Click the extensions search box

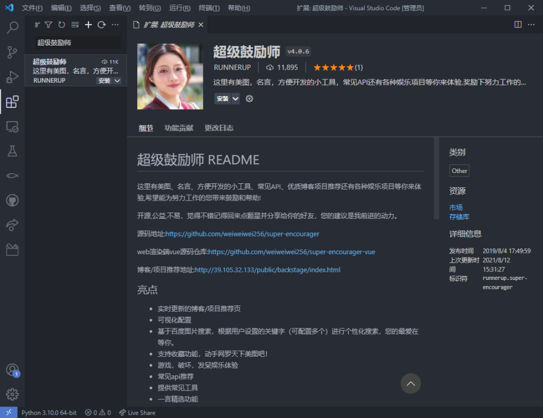pos(78,43)
